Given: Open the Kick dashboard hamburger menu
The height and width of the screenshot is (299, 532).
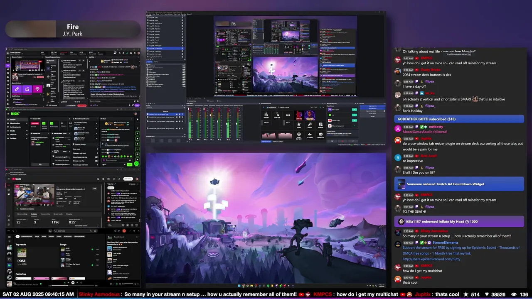Looking at the screenshot, I should tap(8, 114).
